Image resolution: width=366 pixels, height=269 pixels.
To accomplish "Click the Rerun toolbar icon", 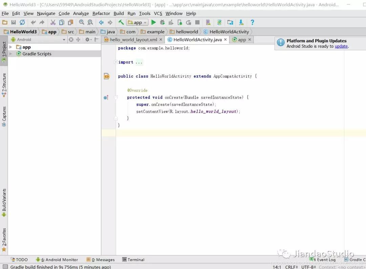I will [x=189, y=22].
